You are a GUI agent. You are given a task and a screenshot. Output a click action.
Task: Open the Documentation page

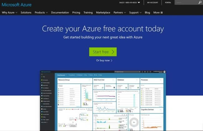pyautogui.click(x=60, y=13)
